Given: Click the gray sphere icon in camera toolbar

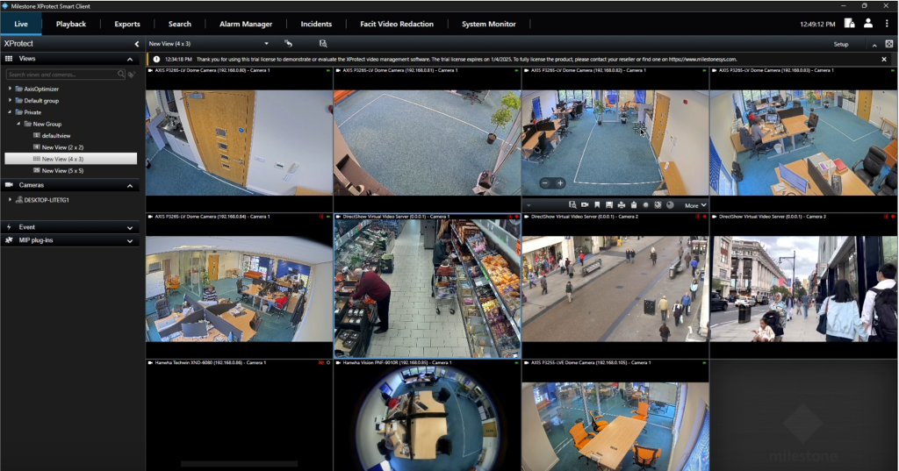Looking at the screenshot, I should click(670, 205).
